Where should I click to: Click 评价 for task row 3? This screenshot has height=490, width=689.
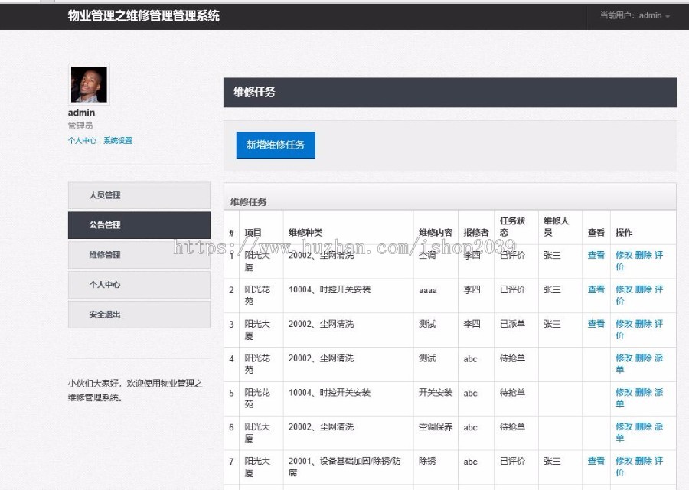658,324
